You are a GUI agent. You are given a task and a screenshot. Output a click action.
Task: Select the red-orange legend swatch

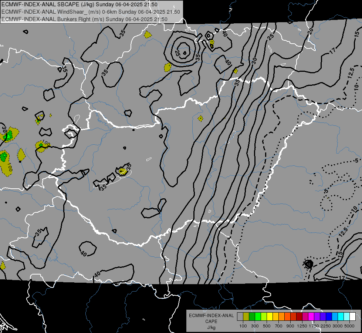(x=287, y=317)
